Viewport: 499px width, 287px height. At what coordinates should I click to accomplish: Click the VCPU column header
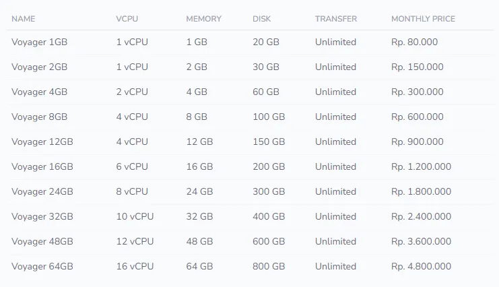pyautogui.click(x=127, y=19)
